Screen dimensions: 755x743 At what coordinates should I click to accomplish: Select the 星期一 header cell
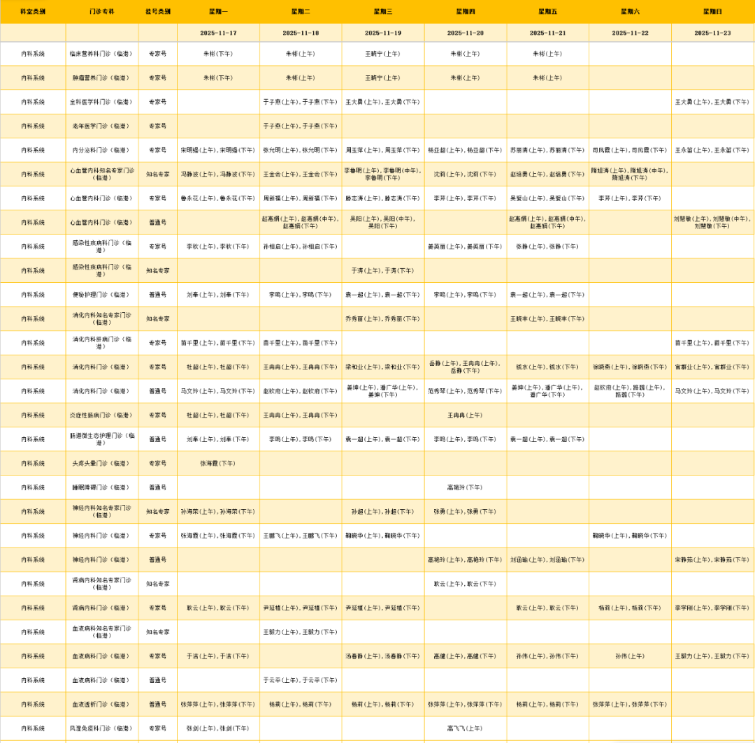(x=218, y=12)
